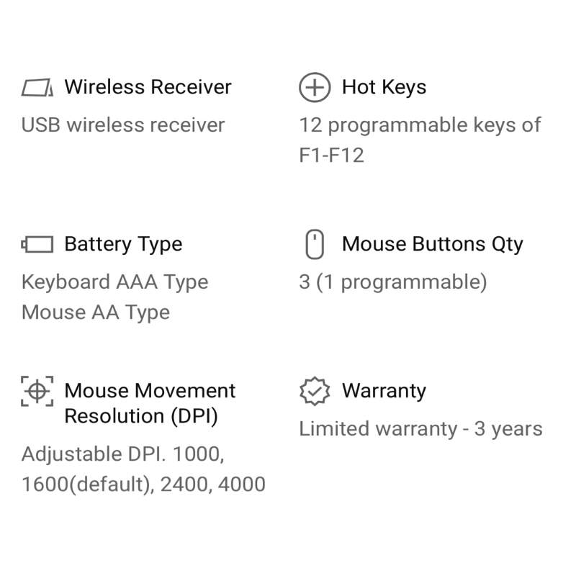
Task: Click the 1600(default), 2400, 4000 text line
Action: [x=143, y=485]
